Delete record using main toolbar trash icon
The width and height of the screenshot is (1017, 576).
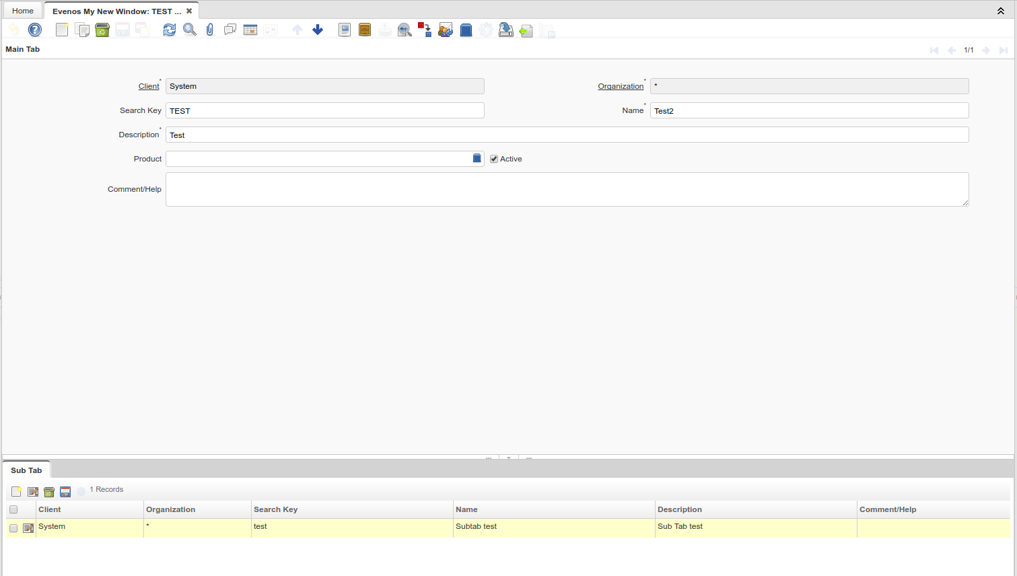point(102,30)
